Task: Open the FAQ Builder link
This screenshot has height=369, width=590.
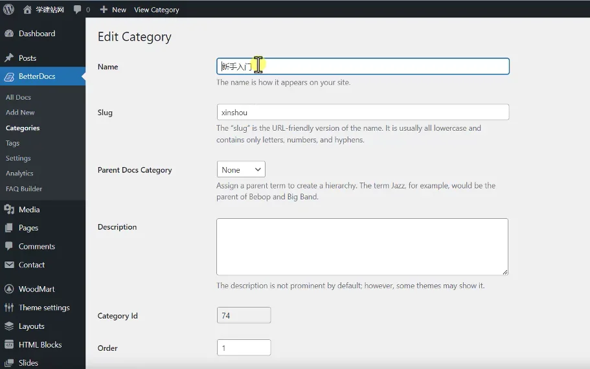Action: [24, 189]
